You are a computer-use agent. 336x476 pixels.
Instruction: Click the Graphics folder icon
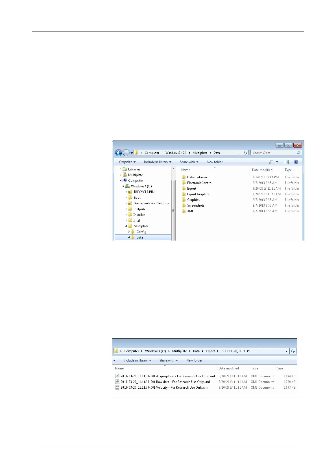(184, 200)
